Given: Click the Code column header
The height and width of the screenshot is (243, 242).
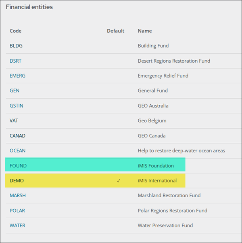Looking at the screenshot, I should click(x=15, y=31).
